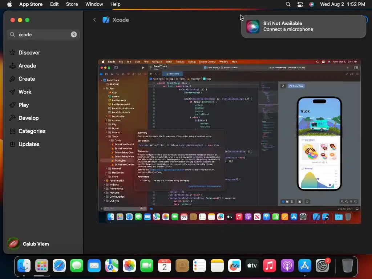Open Apple TV from the Dock

point(252,266)
